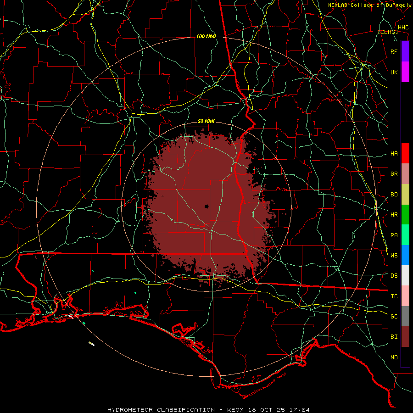The image size is (413, 413).
Task: Select the dark green HR legend swatch
Action: 405,215
